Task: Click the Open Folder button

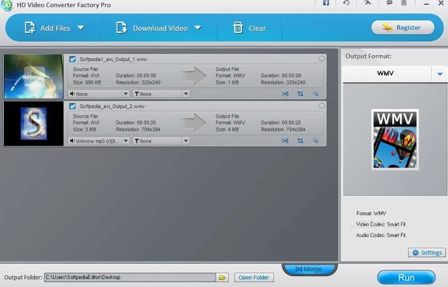Action: click(253, 277)
